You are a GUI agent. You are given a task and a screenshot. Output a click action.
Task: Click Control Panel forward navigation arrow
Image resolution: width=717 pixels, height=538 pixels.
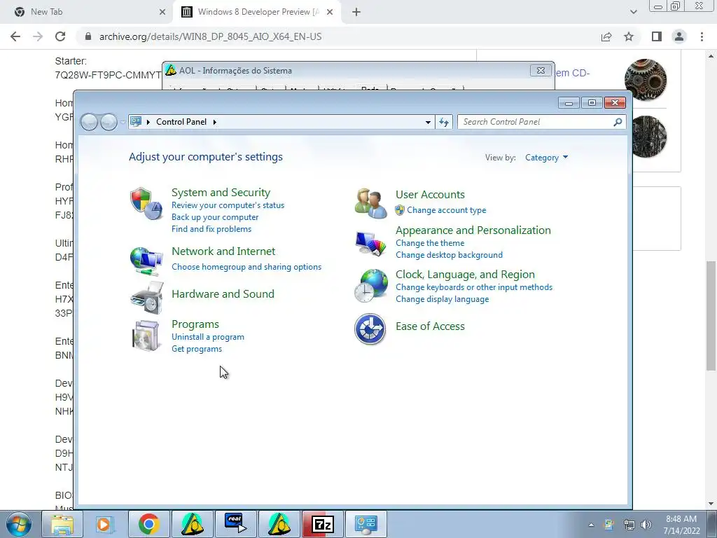click(x=109, y=122)
